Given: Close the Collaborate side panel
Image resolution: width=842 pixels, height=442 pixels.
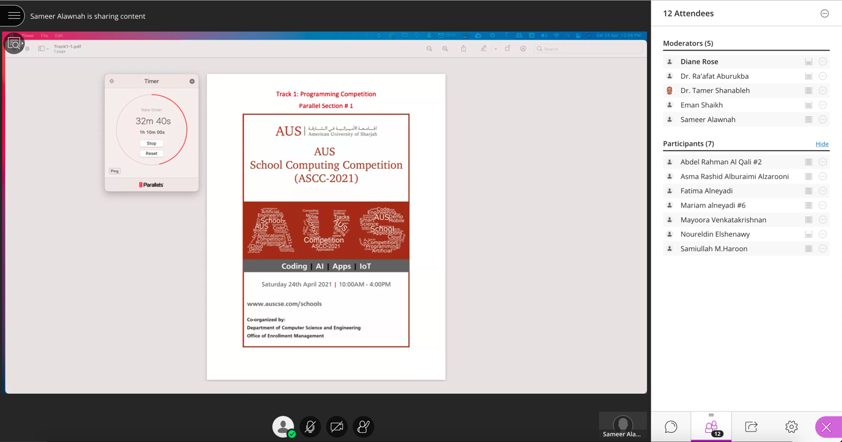Looking at the screenshot, I should click(x=827, y=427).
